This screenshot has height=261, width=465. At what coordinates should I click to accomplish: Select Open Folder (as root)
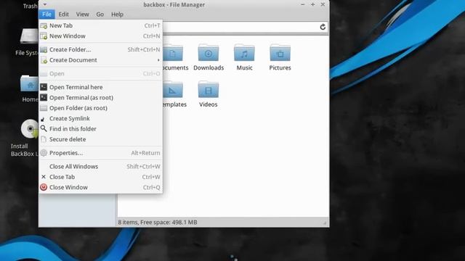pos(100,108)
